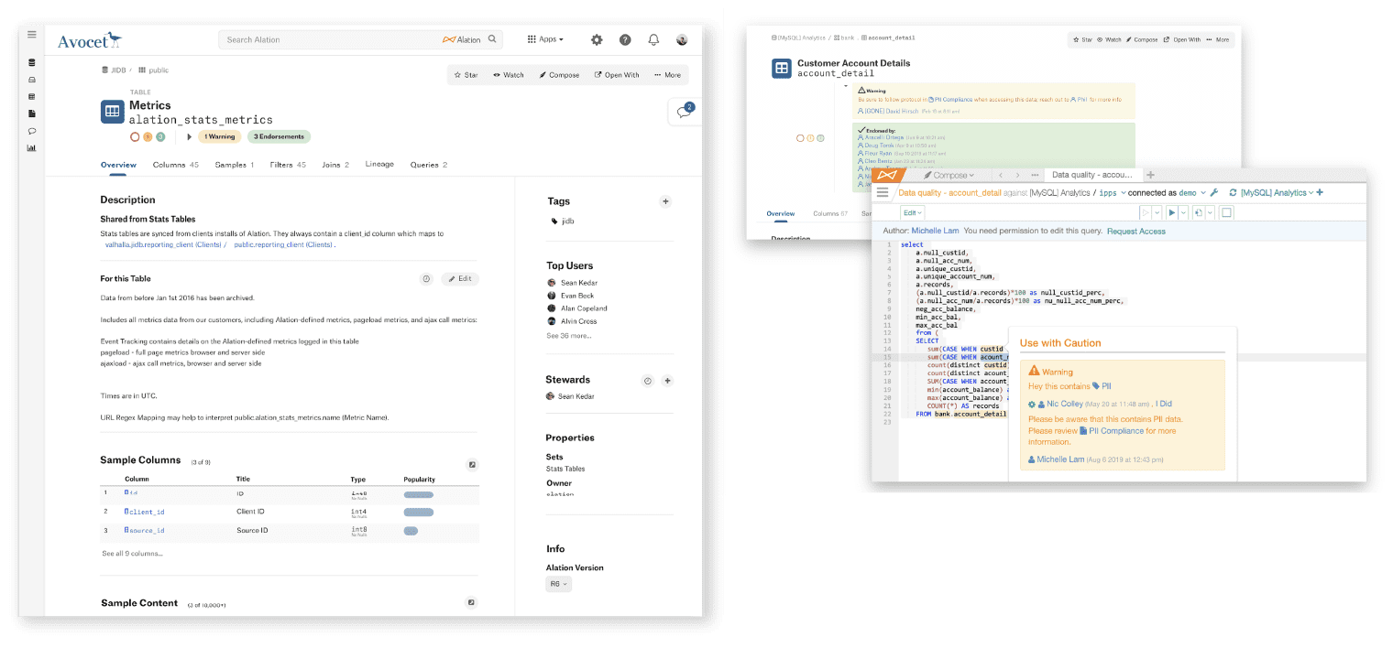The width and height of the screenshot is (1393, 659).
Task: Open the hamburger menu in the Compose window
Action: point(883,192)
